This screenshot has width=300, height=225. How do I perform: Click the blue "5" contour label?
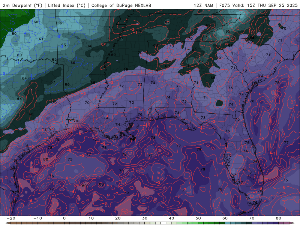(12, 29)
